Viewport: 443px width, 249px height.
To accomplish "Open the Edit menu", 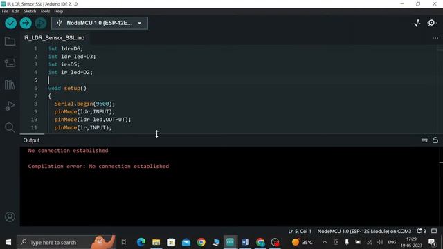I will point(16,11).
